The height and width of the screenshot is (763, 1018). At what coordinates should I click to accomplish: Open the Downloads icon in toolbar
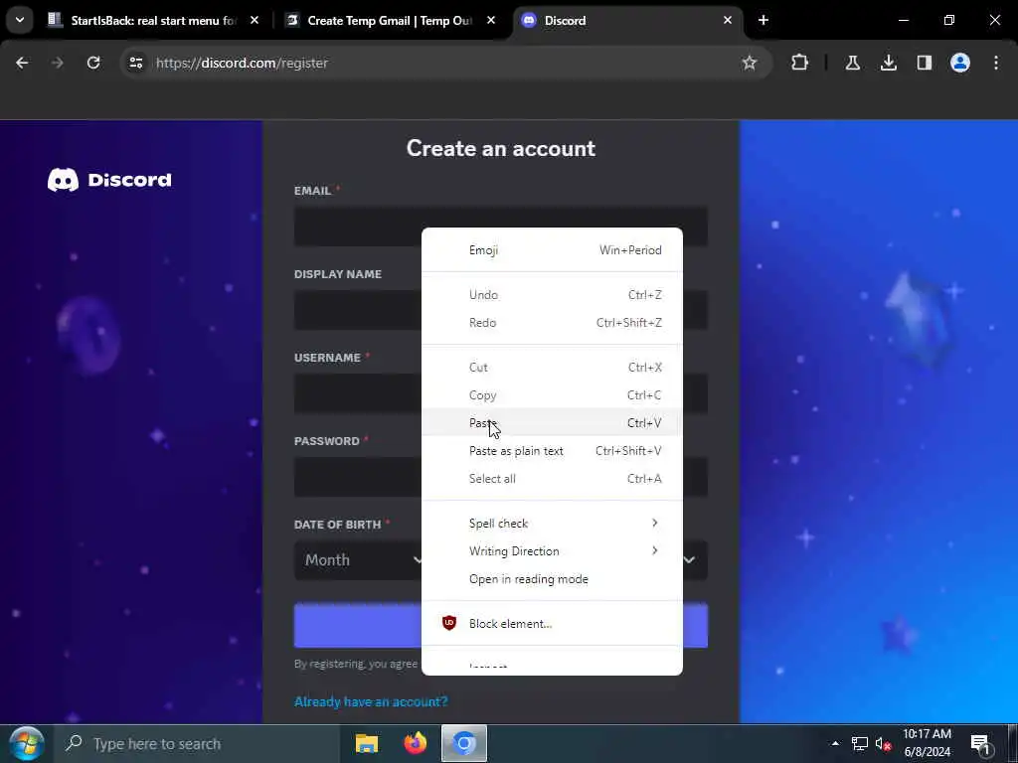889,63
